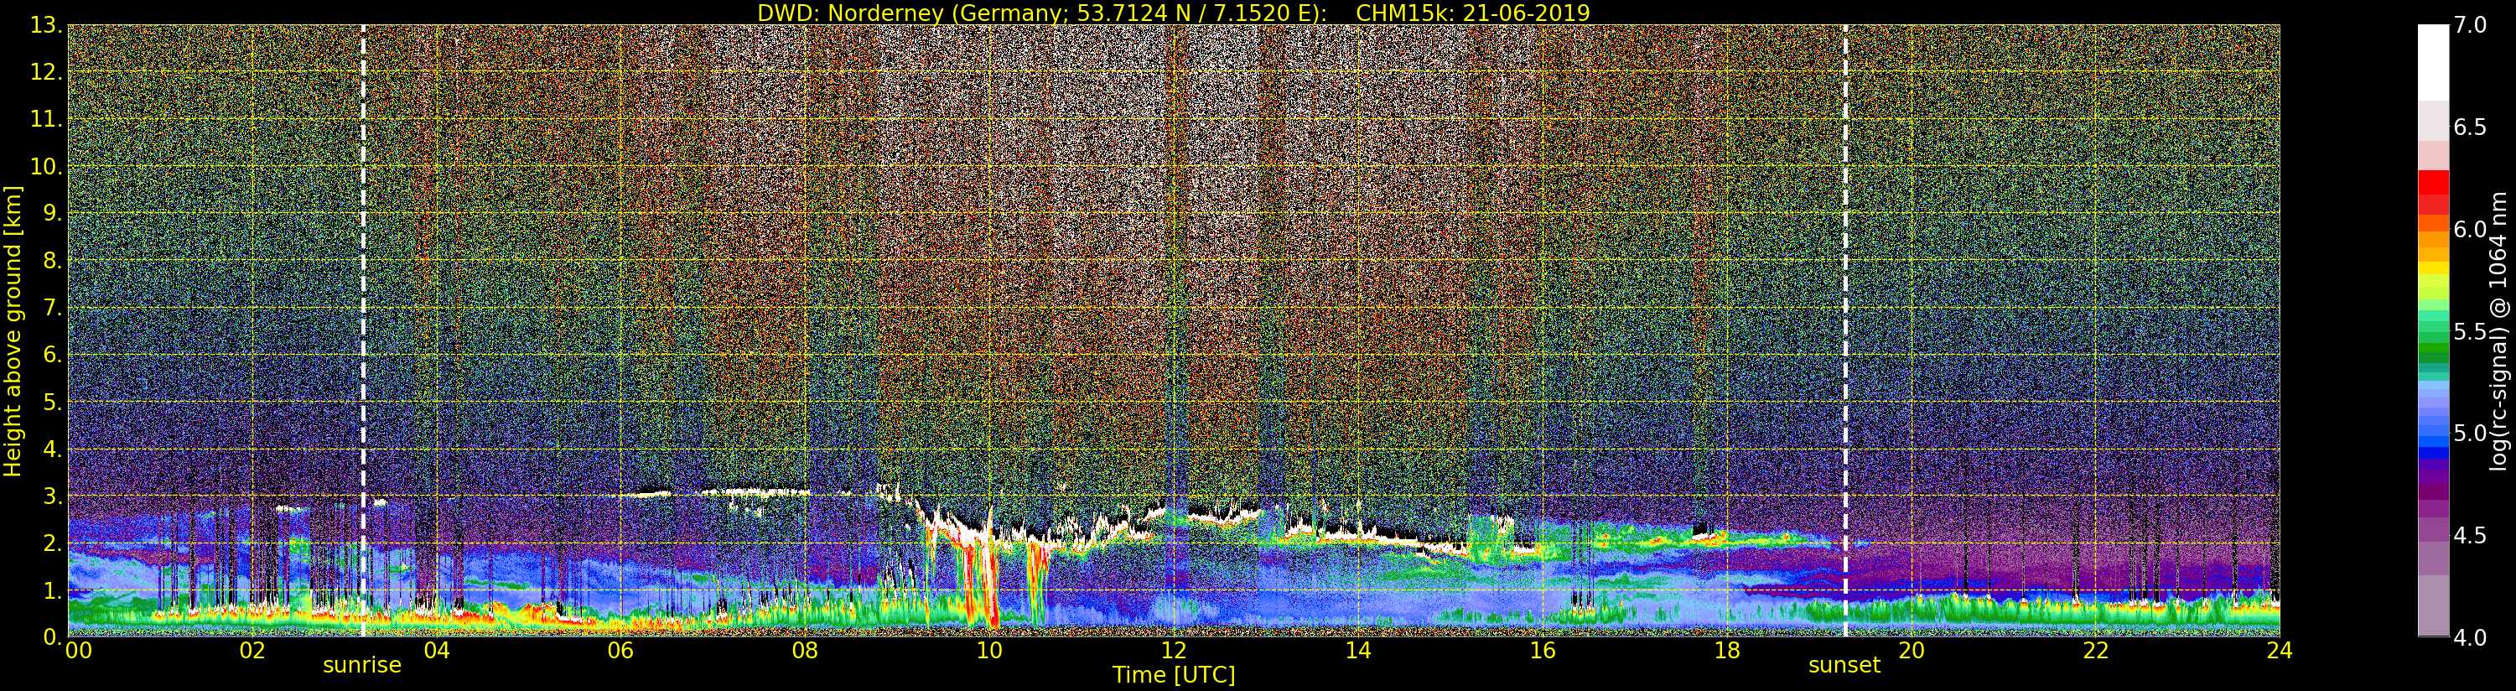The image size is (2516, 691).
Task: Click the 12 tick on the time axis
Action: pos(1173,652)
